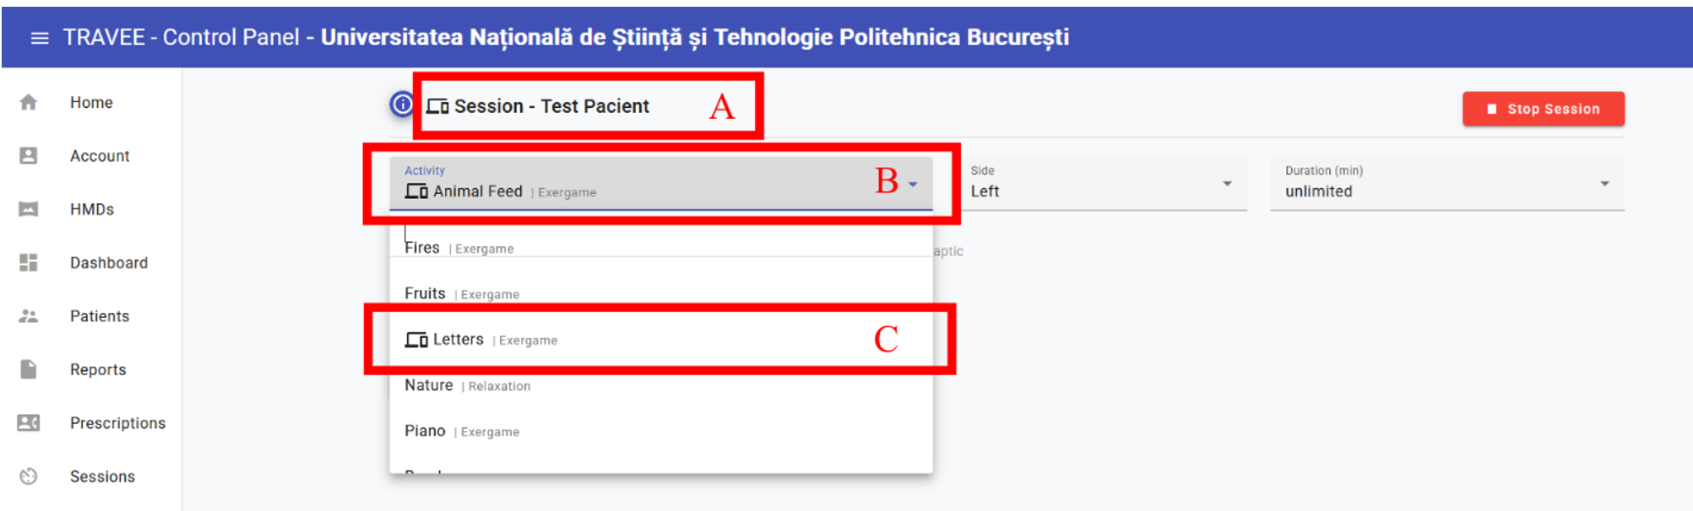Open the Dashboard grid icon
The width and height of the screenshot is (1693, 511).
tap(29, 263)
